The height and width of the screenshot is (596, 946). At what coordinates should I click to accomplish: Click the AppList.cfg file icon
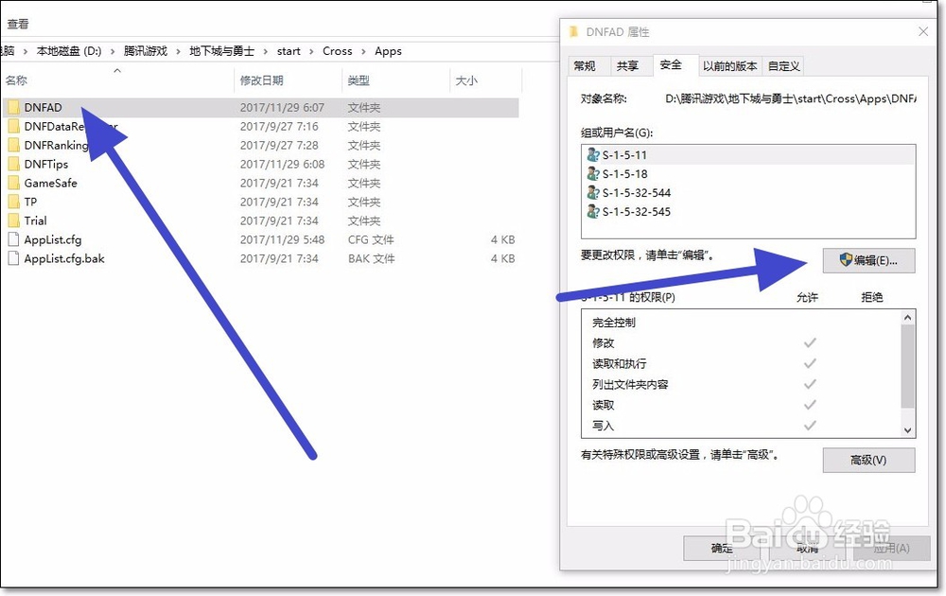click(x=13, y=239)
